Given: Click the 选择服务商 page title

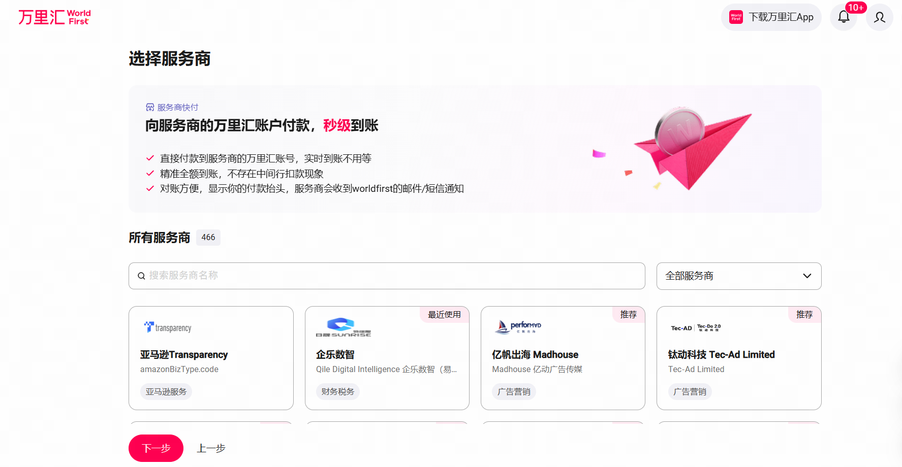Looking at the screenshot, I should click(170, 59).
